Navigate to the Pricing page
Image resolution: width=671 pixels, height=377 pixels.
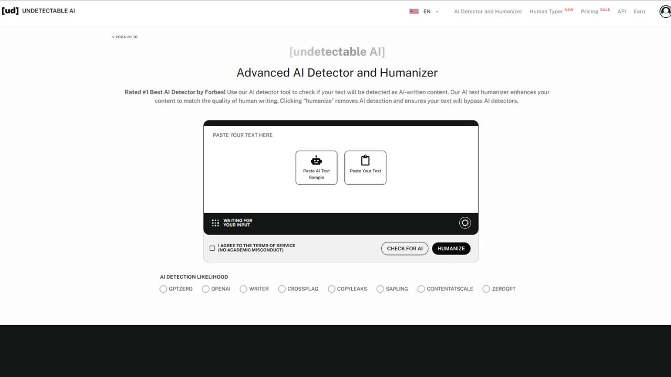coord(590,11)
